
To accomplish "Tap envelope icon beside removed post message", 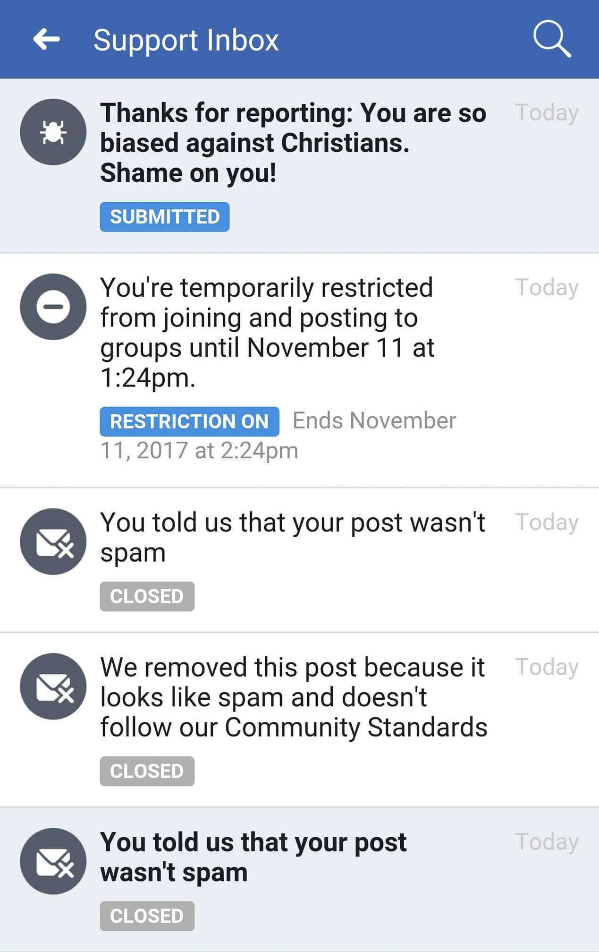I will (x=53, y=686).
